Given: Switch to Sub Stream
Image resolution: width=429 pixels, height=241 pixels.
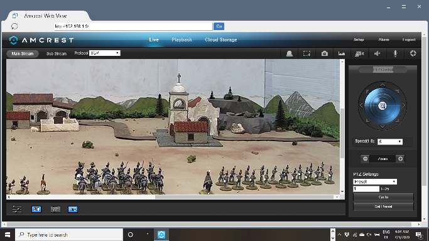Looking at the screenshot, I should click(x=57, y=54).
